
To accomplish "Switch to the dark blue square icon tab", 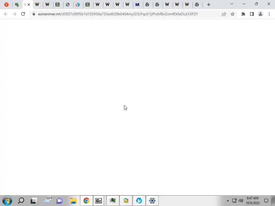I will coord(137,5).
